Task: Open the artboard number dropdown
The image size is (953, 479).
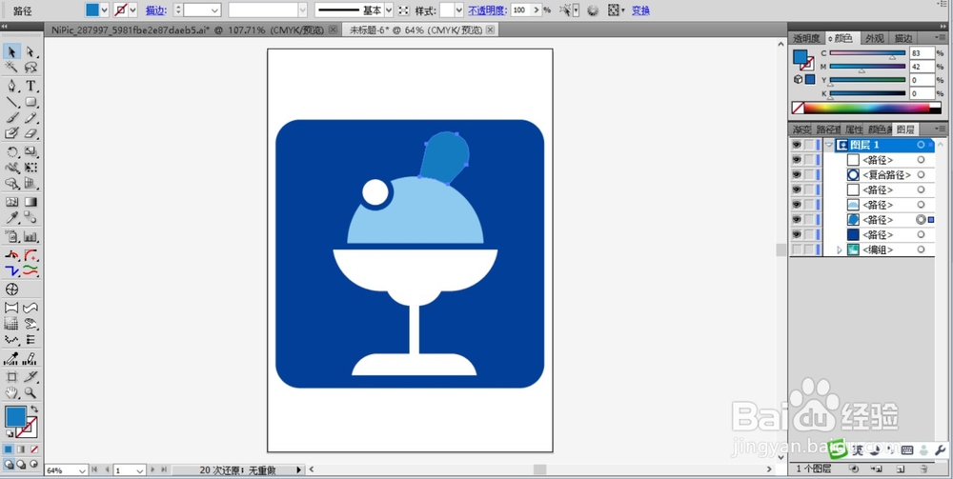Action: tap(140, 469)
